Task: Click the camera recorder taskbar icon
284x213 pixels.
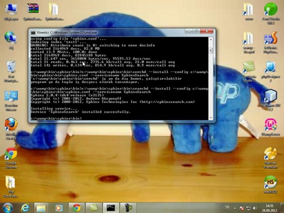Action: coord(128,208)
